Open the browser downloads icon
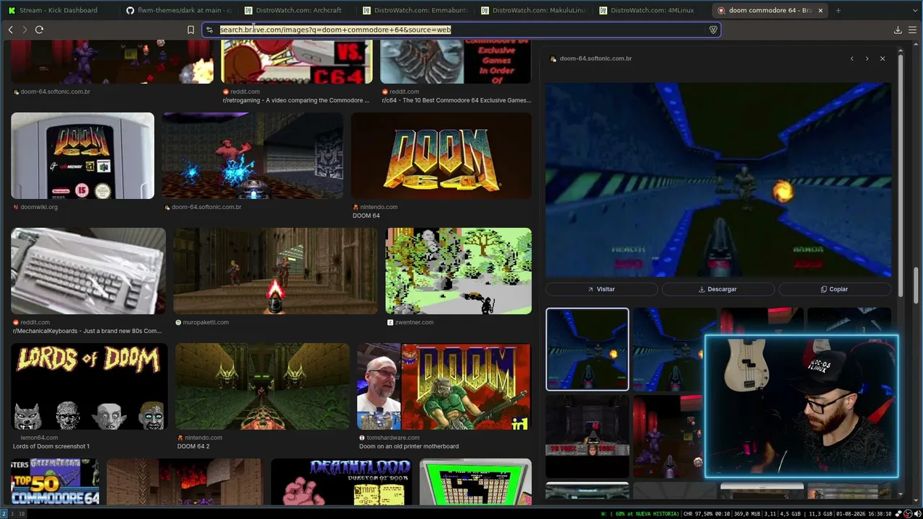This screenshot has width=923, height=519. point(898,30)
